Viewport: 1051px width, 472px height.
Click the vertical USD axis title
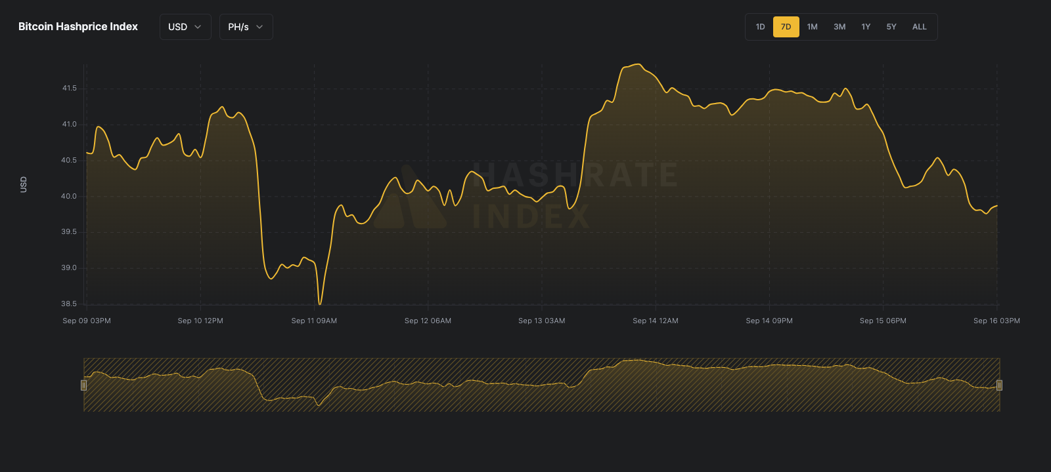[x=24, y=184]
